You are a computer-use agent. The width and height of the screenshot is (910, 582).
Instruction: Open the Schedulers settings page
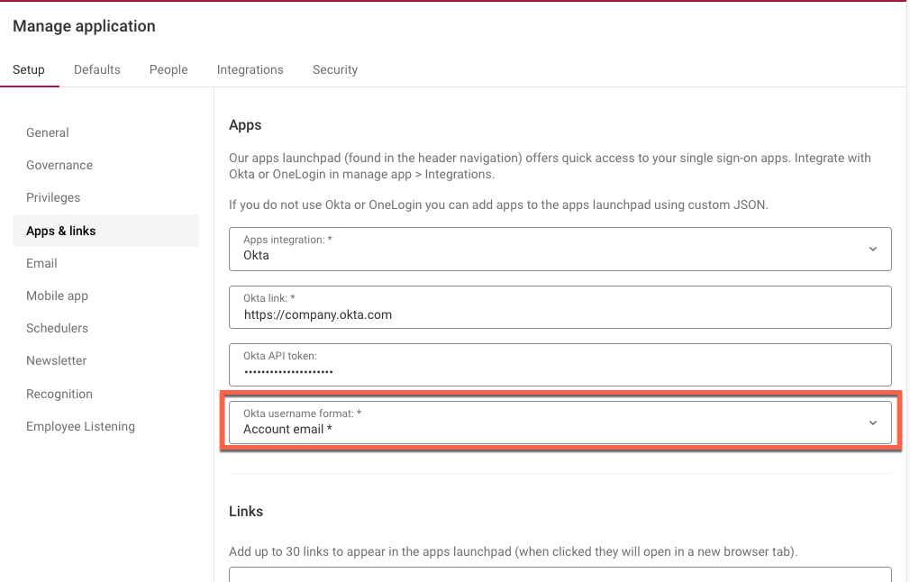tap(57, 328)
